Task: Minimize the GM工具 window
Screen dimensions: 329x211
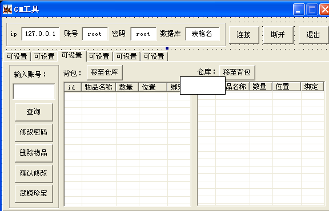Action: coord(299,10)
